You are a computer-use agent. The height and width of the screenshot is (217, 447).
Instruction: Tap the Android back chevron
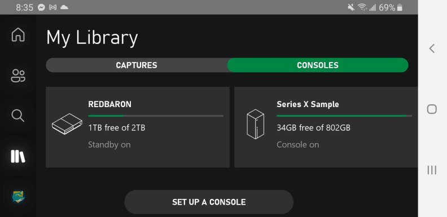[432, 48]
